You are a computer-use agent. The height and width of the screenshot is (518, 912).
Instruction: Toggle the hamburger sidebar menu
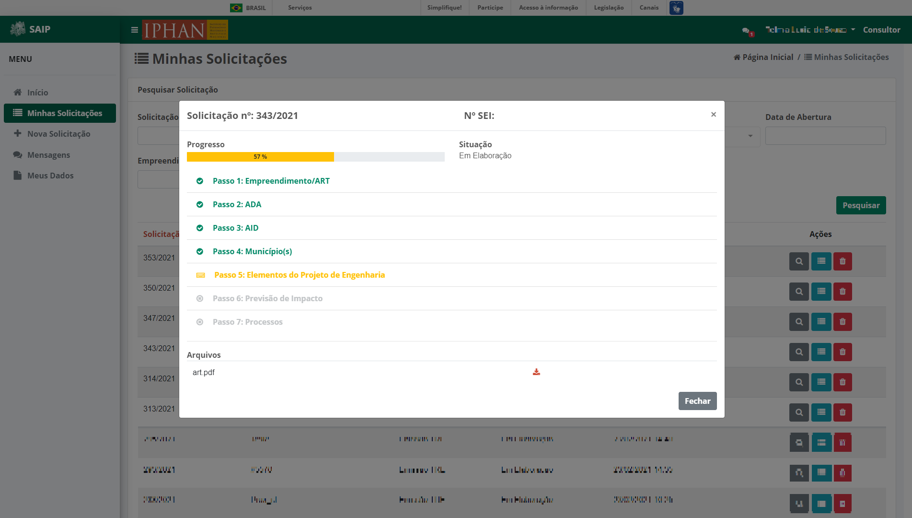[135, 30]
